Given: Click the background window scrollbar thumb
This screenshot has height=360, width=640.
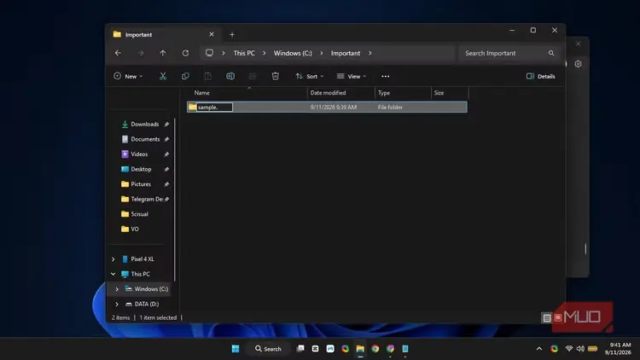Looking at the screenshot, I should point(585,248).
